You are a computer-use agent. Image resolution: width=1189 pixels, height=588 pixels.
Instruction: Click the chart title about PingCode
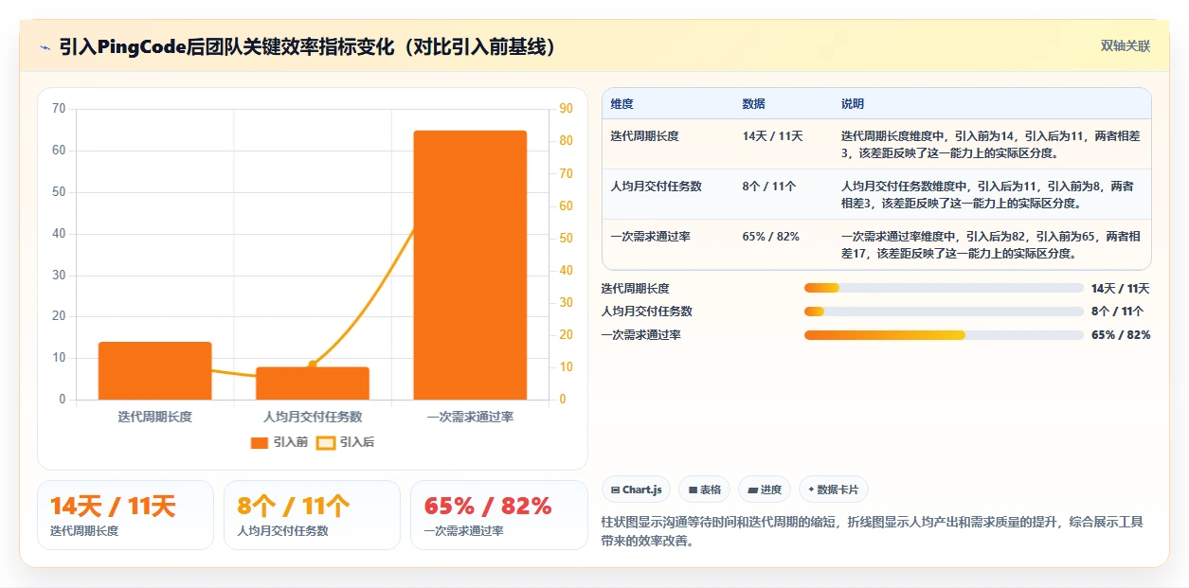(x=308, y=47)
